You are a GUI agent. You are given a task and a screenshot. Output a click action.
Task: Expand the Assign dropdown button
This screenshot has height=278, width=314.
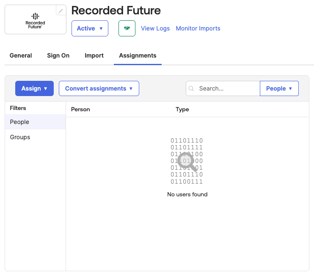34,88
